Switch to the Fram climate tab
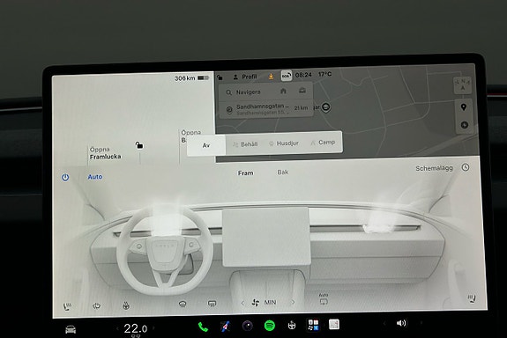 (246, 173)
